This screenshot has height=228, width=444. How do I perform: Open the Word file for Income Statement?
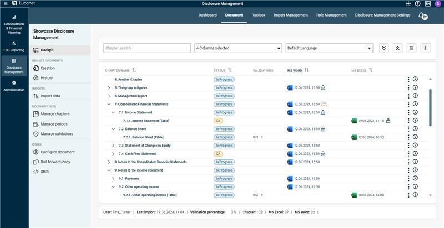(x=290, y=112)
